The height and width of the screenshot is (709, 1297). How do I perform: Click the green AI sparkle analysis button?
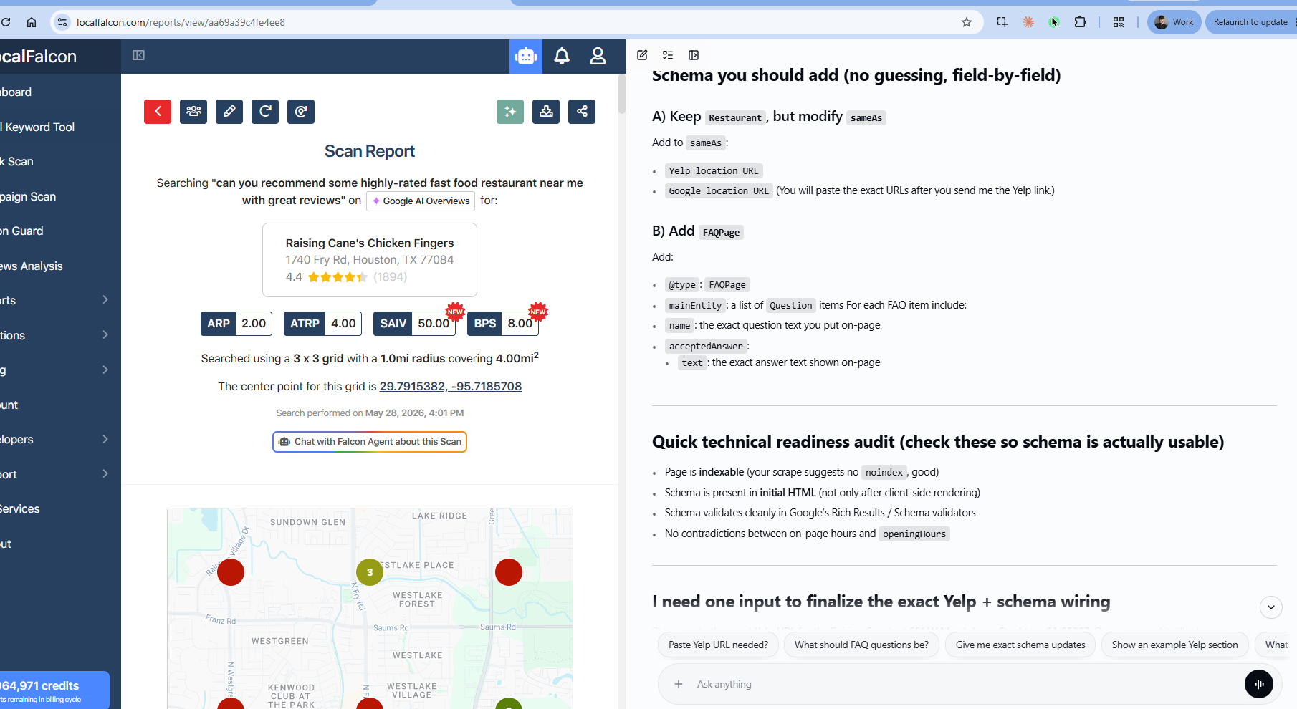click(x=510, y=112)
